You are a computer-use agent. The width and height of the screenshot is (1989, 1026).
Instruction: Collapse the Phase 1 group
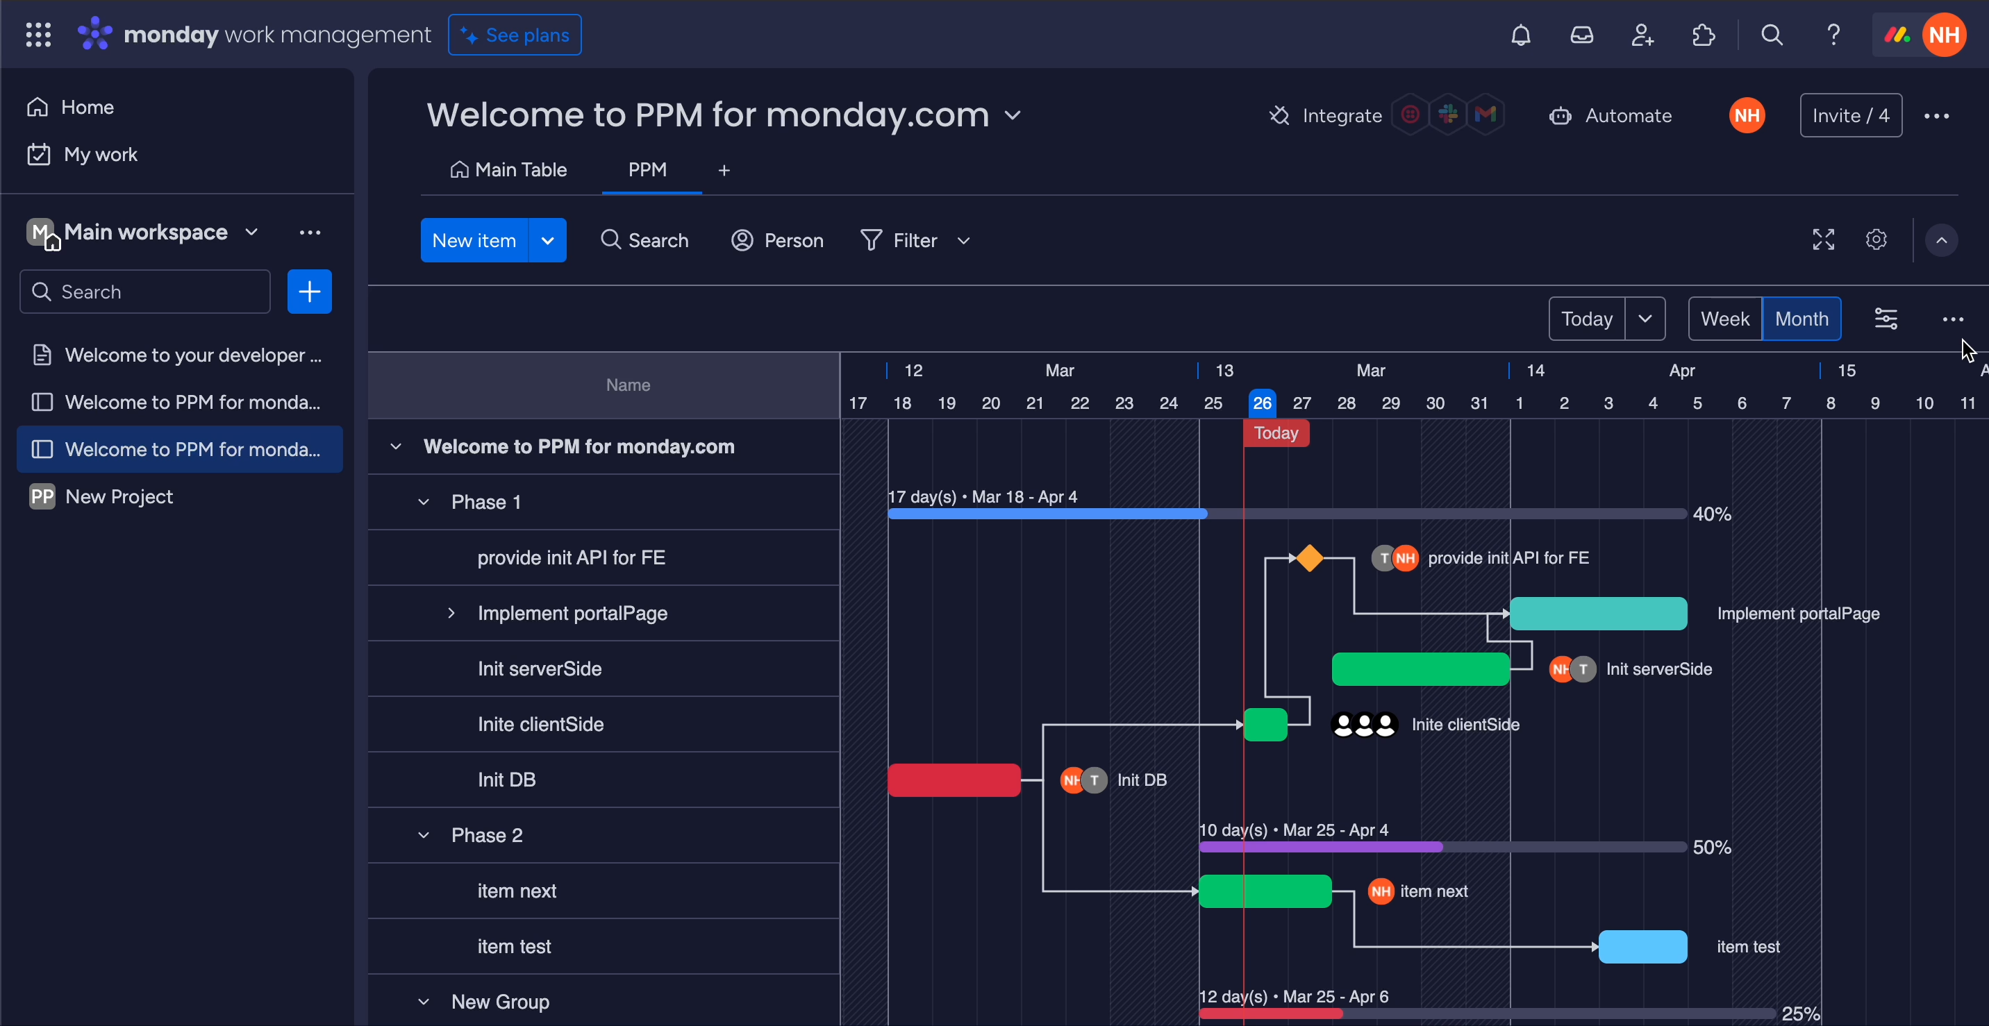[x=424, y=503]
